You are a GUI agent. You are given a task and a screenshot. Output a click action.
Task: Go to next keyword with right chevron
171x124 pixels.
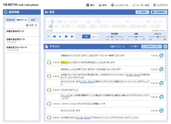point(36,25)
